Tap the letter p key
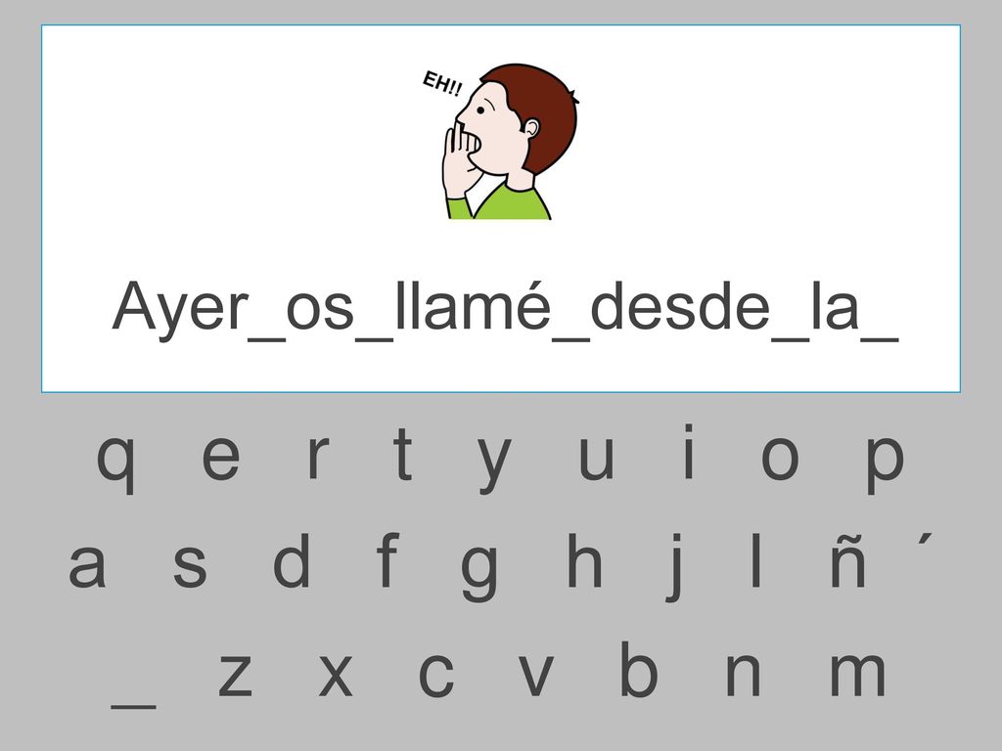Image resolution: width=1002 pixels, height=751 pixels. [885, 464]
